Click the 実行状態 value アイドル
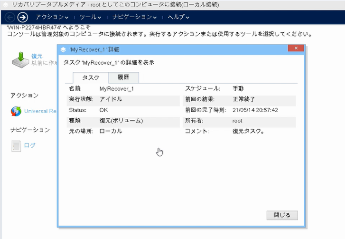345x239 pixels. (x=111, y=99)
